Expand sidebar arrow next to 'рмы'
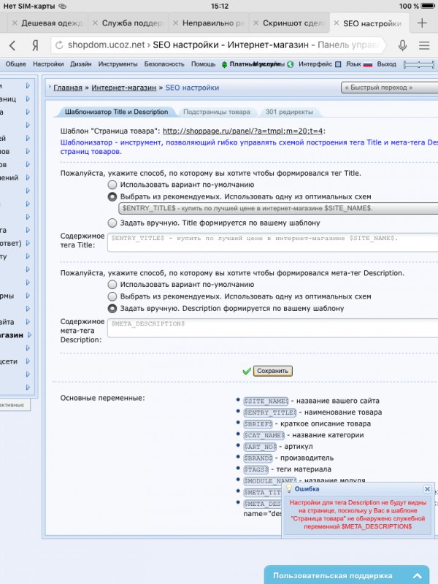Viewport: 438px width, 584px height. click(x=28, y=296)
